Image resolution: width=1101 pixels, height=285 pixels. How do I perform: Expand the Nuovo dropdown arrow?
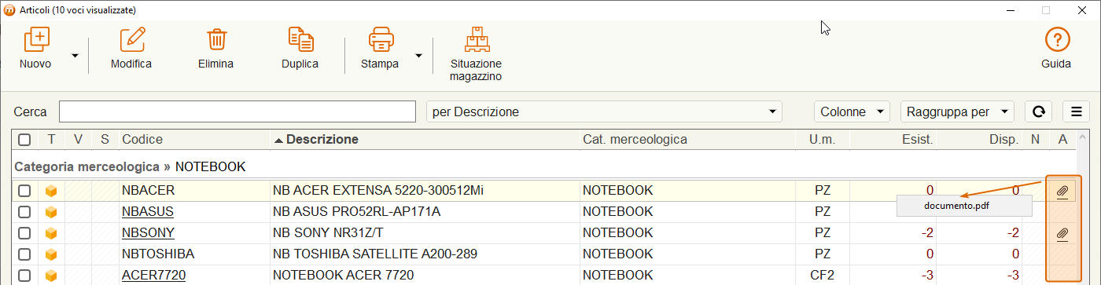[x=75, y=55]
